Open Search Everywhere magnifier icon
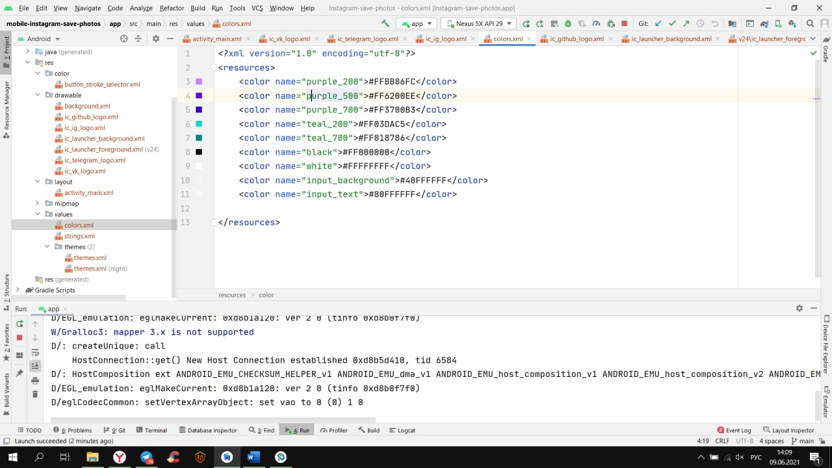Screen dimensions: 832x468 point(810,23)
